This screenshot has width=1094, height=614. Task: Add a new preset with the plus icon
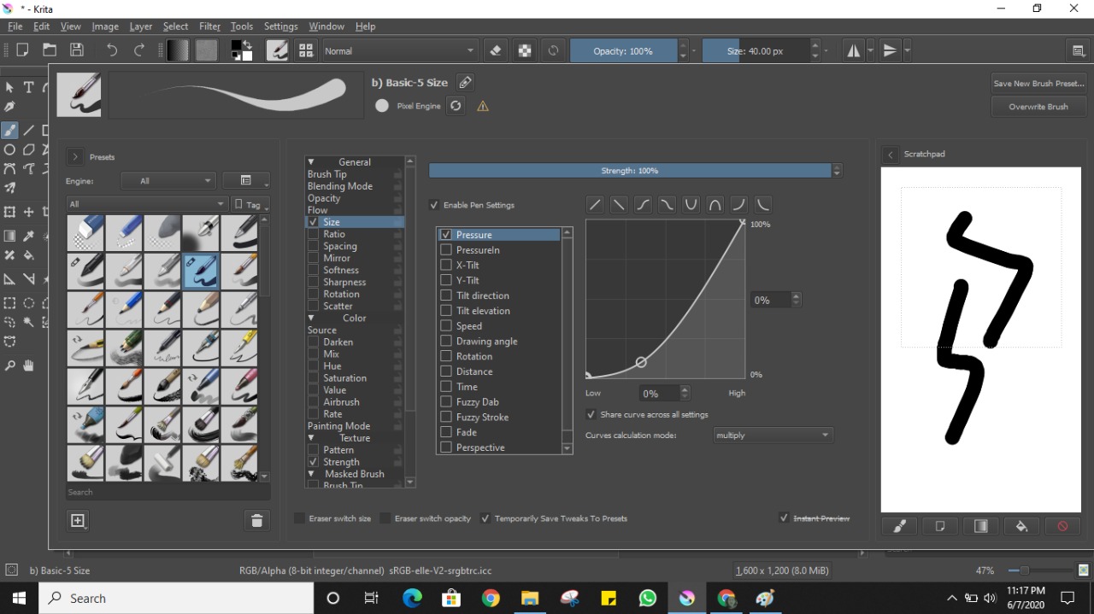[x=78, y=520]
